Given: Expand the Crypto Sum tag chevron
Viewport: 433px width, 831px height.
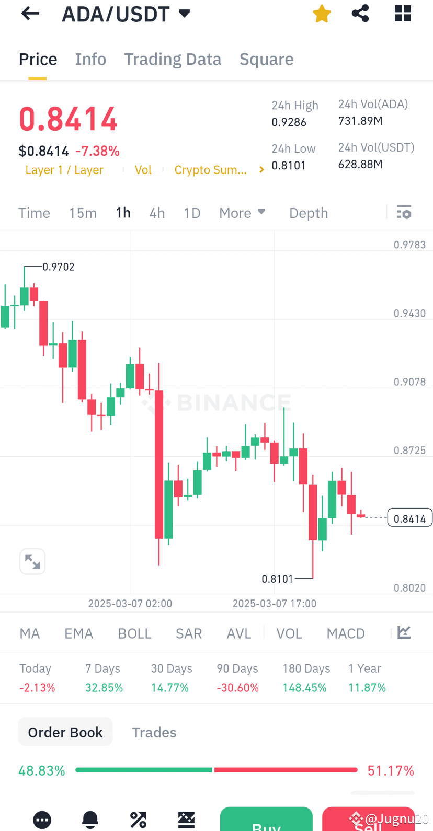Looking at the screenshot, I should tap(261, 169).
